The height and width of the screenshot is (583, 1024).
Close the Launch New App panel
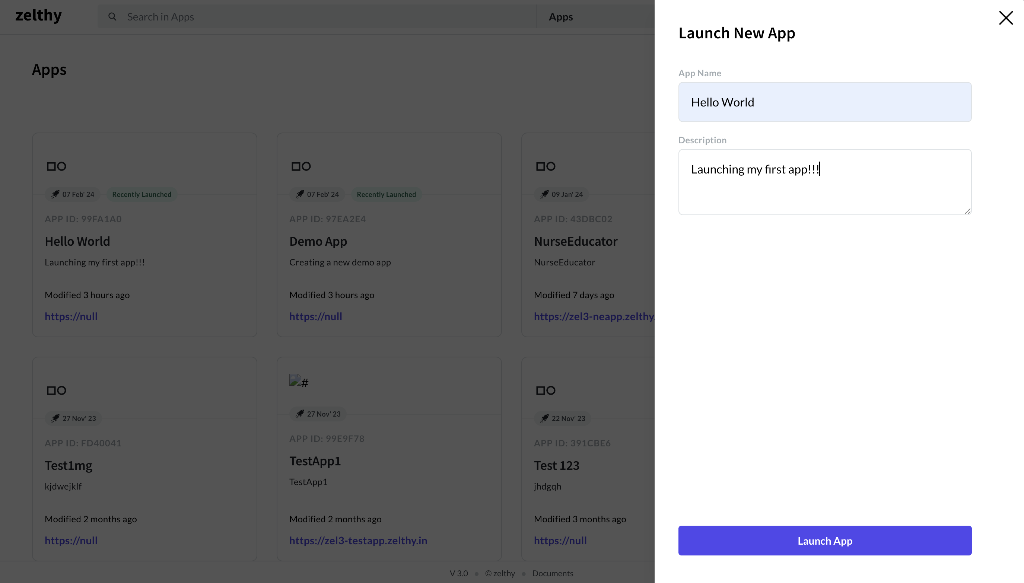click(1006, 17)
